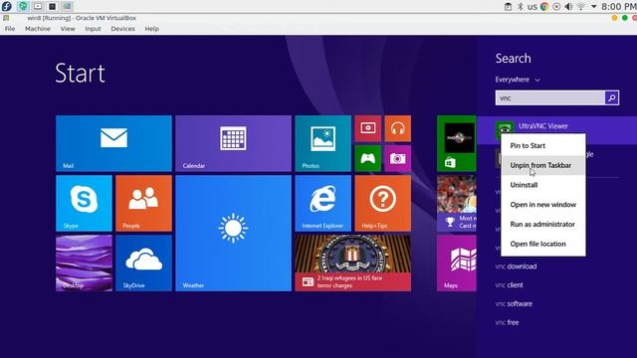
Task: Open the Camera tile
Action: [x=398, y=158]
